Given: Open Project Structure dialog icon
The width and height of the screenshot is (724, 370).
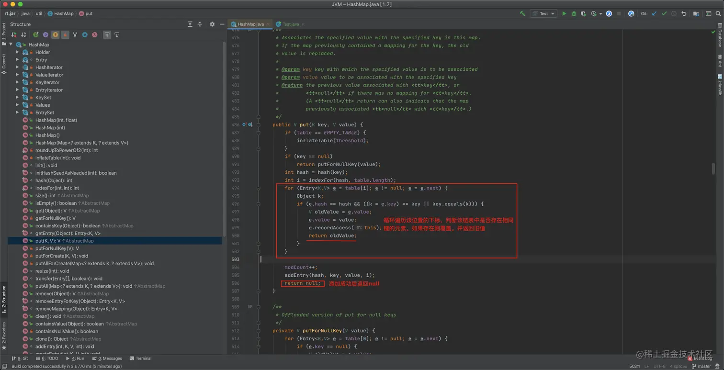Looking at the screenshot, I should pos(696,14).
